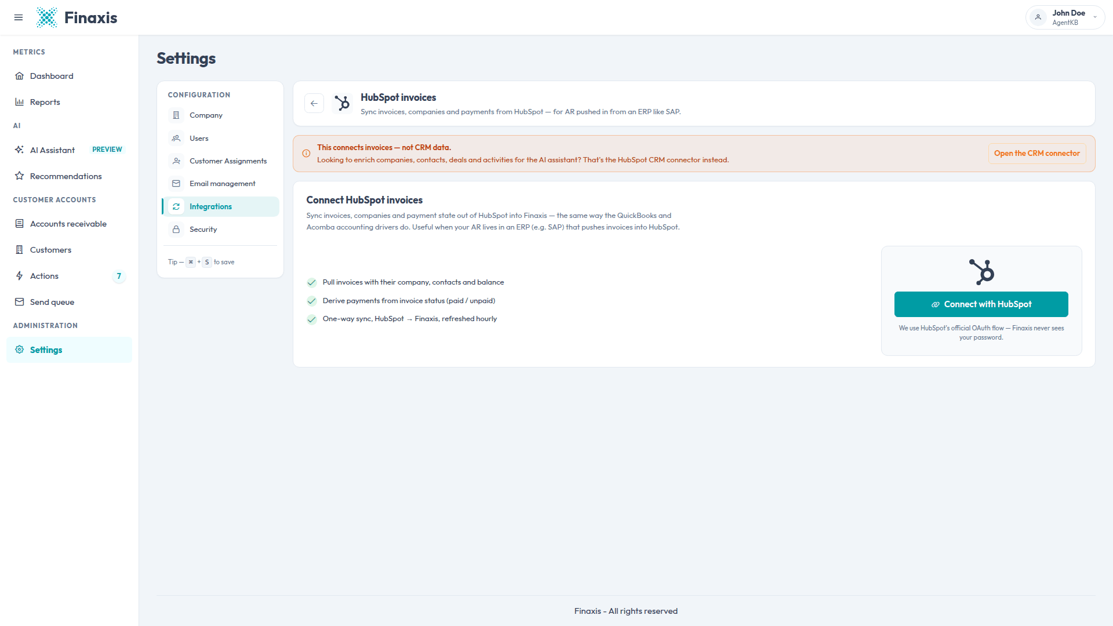
Task: Click the HubSpot logo in the header
Action: (x=342, y=103)
